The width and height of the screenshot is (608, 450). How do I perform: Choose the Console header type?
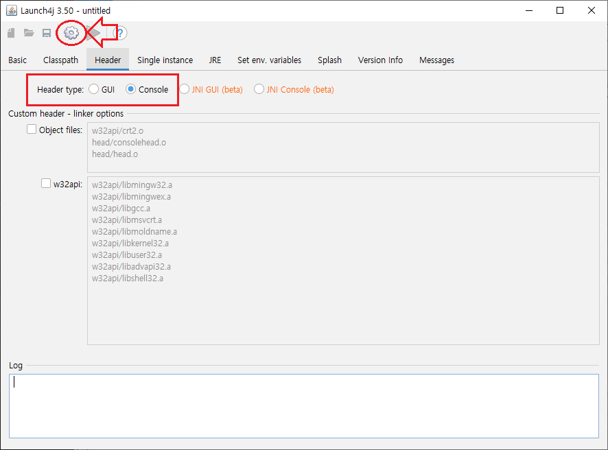(148, 90)
